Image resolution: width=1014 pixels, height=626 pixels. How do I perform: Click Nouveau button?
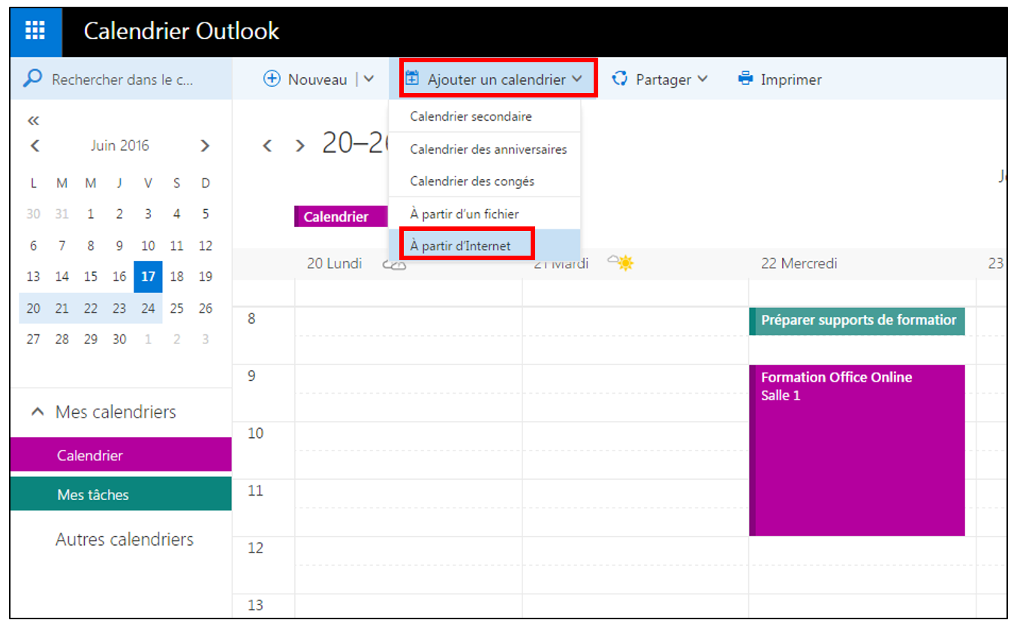coord(305,79)
